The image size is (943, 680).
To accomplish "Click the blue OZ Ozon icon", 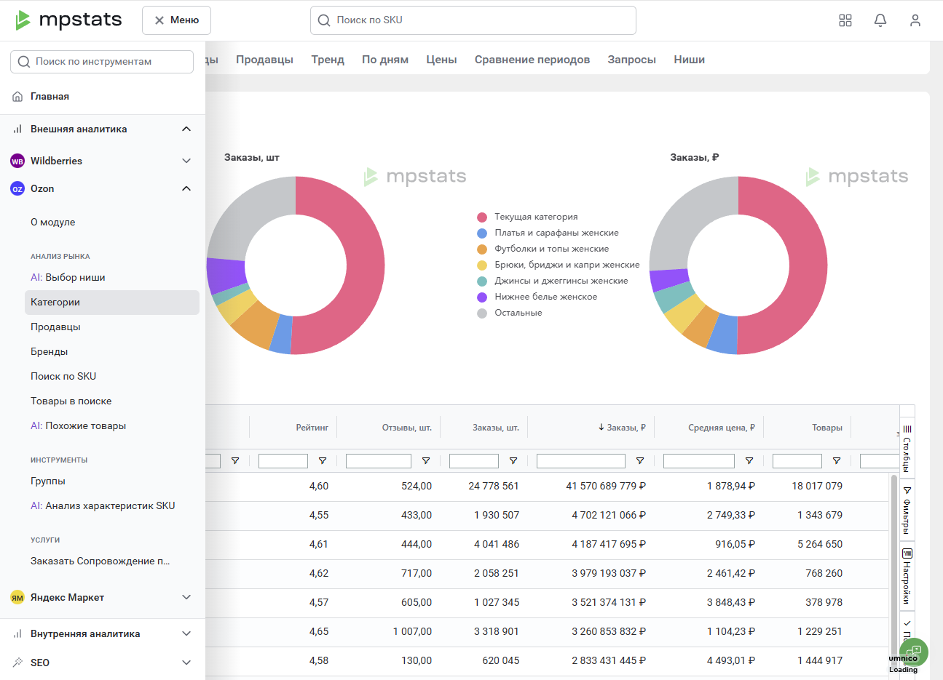I will coord(17,188).
